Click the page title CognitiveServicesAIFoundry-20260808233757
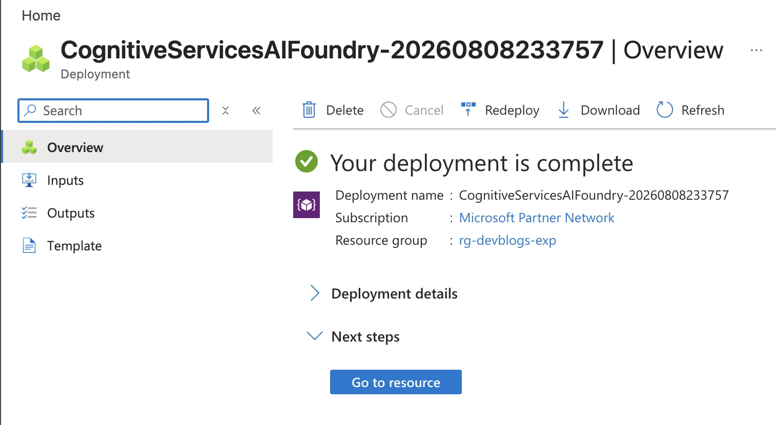776x425 pixels. pyautogui.click(x=332, y=50)
